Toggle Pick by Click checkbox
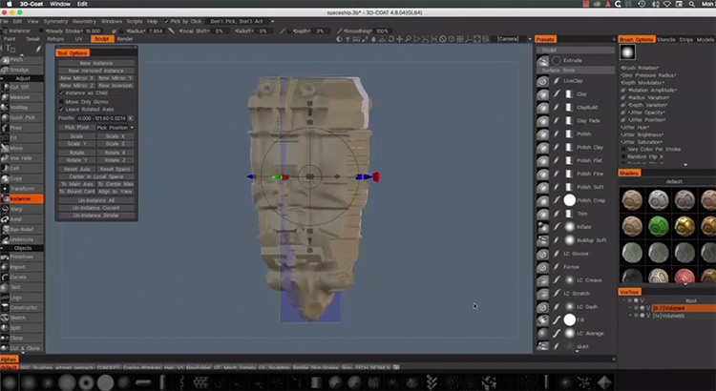This screenshot has width=716, height=391. point(166,21)
